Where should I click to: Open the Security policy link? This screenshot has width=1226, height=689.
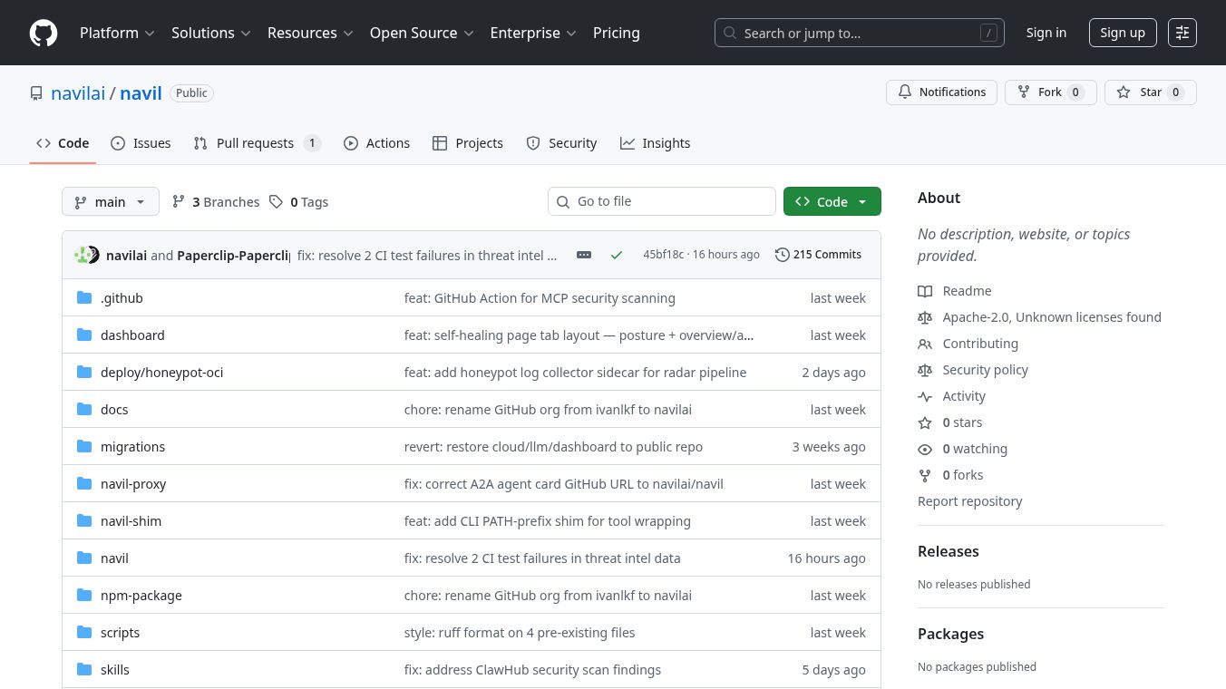pyautogui.click(x=985, y=370)
